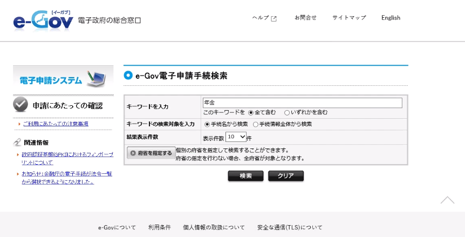Open サイトマップ in the top menu

349,18
